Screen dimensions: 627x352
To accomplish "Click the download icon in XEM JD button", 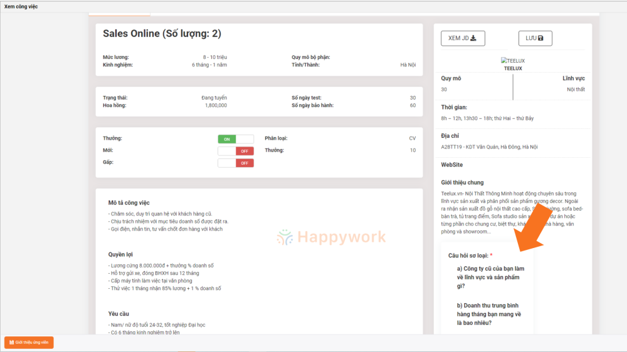I will [x=473, y=38].
